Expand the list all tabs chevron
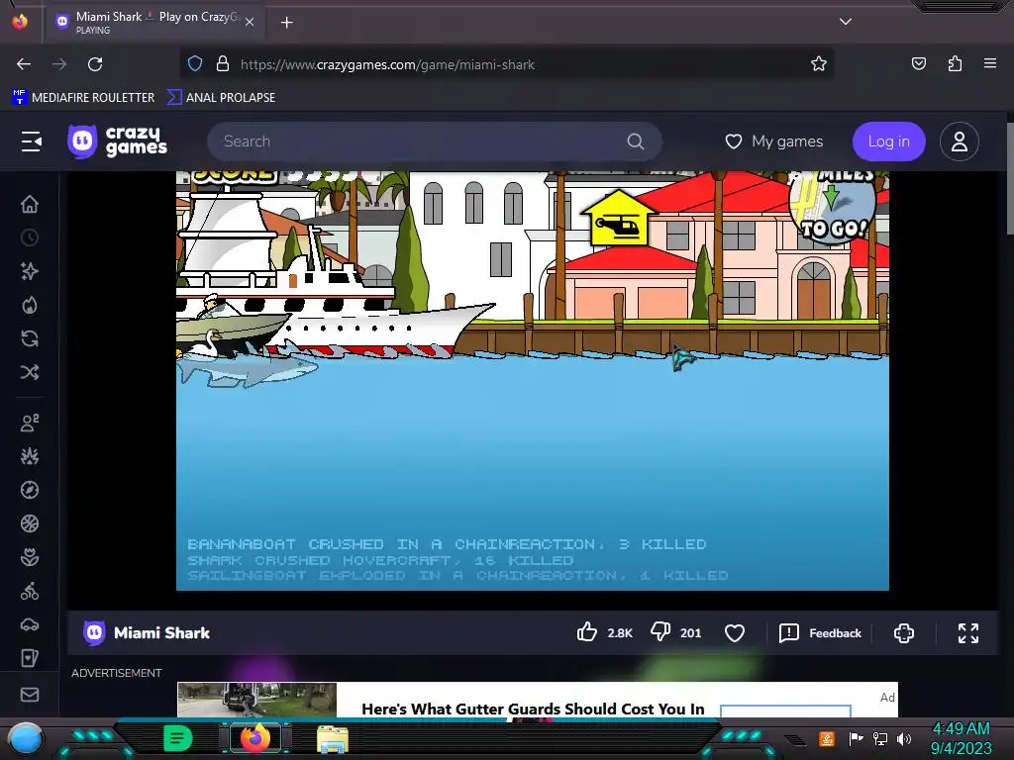Image resolution: width=1014 pixels, height=760 pixels. (x=846, y=22)
